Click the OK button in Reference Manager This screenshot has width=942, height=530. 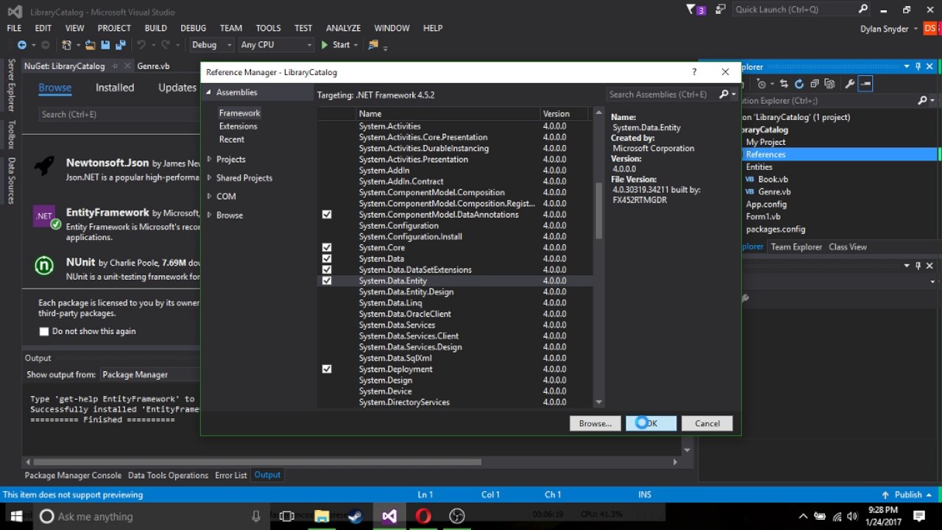tap(651, 423)
